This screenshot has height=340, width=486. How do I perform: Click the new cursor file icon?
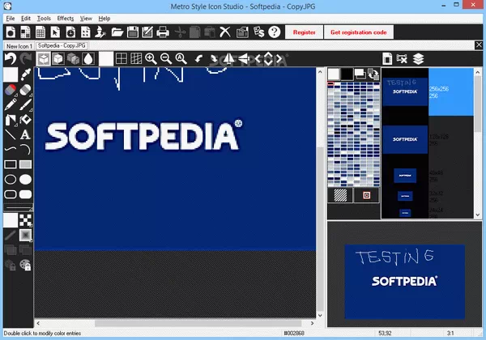(x=55, y=32)
